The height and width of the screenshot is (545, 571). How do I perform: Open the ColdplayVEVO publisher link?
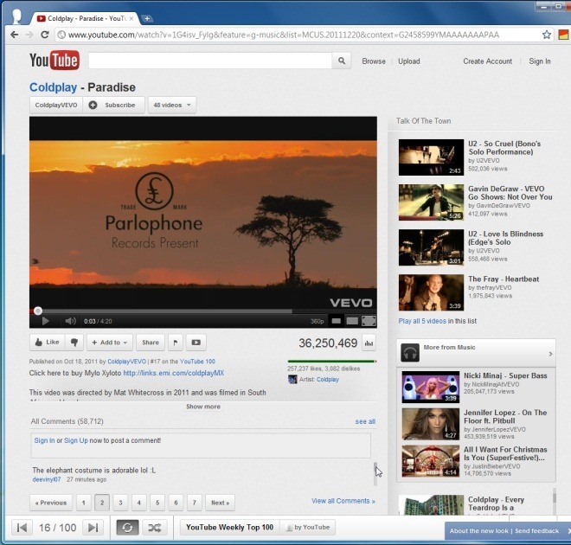[x=126, y=362]
